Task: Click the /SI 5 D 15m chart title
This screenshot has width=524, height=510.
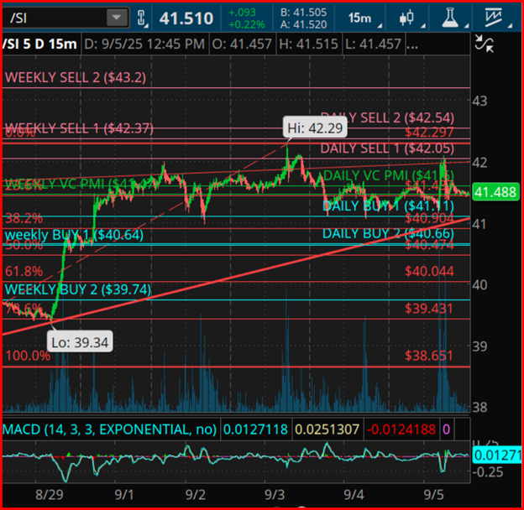Action: (x=39, y=44)
